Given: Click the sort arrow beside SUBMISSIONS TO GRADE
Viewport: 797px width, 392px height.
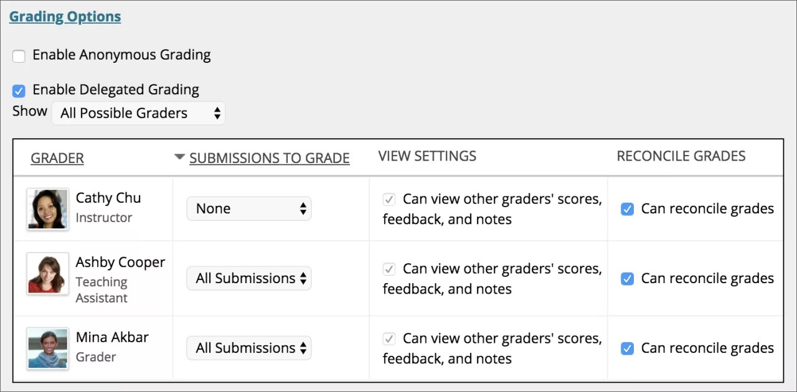Looking at the screenshot, I should (179, 157).
